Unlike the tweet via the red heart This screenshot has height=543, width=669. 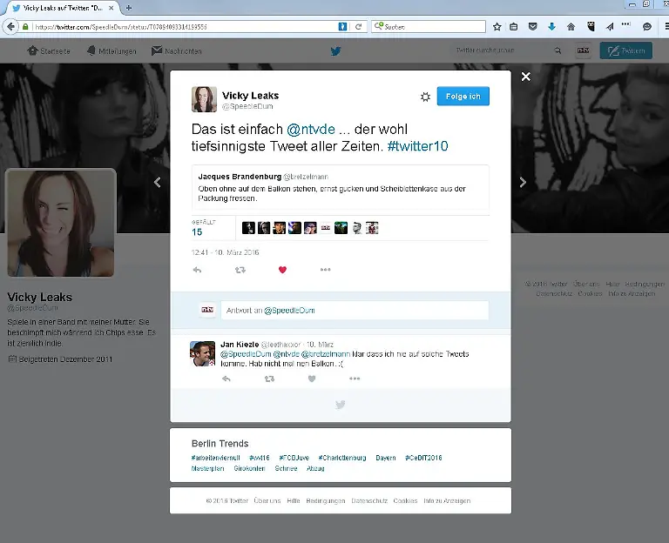(x=282, y=270)
